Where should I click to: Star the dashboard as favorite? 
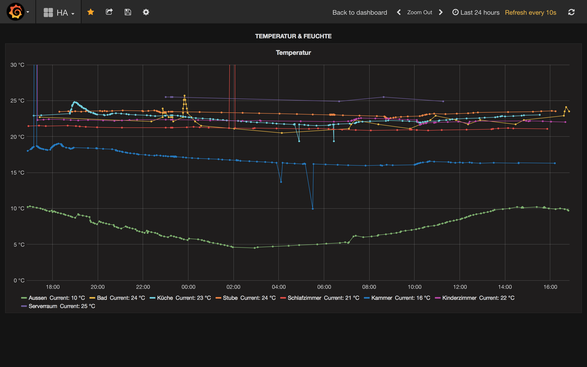91,12
